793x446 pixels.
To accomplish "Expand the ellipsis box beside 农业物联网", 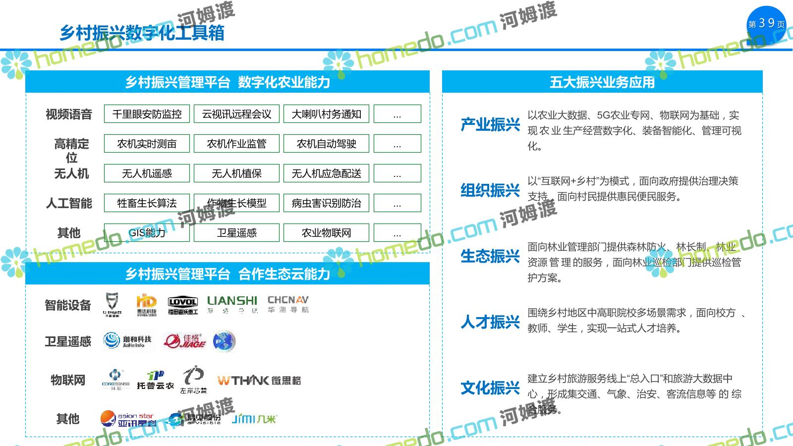I will coord(397,233).
